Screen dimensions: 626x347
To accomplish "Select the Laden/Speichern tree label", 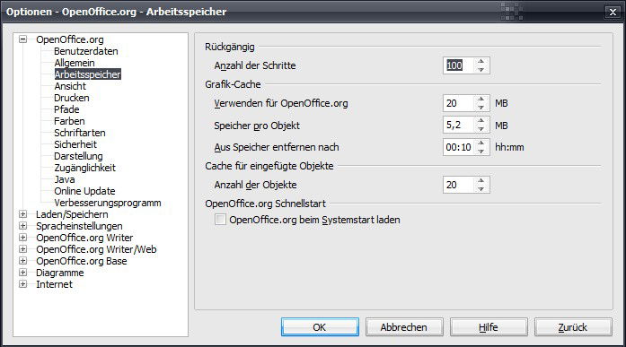I will (72, 214).
